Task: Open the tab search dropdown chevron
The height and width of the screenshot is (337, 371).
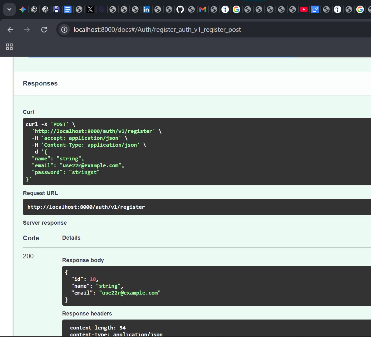Action: coord(9,9)
